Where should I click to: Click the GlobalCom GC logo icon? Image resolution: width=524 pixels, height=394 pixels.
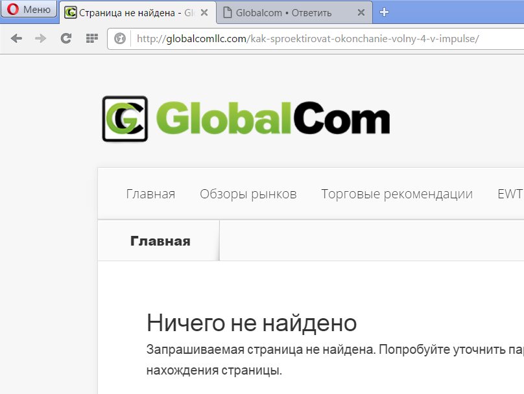[x=125, y=119]
